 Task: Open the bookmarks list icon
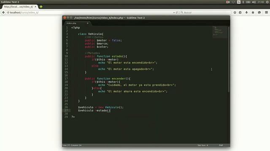click(240, 13)
